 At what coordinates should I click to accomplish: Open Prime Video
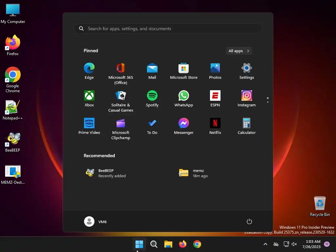(89, 126)
